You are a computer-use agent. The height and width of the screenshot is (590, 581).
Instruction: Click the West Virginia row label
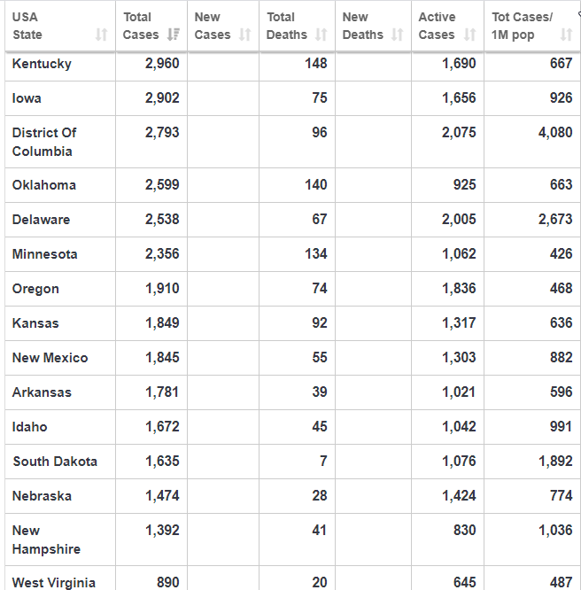(54, 582)
